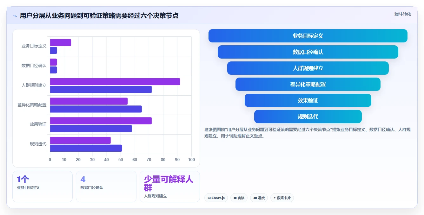The height and width of the screenshot is (215, 424).
Task: Click the x-axis tick label 70
Action: point(149,160)
